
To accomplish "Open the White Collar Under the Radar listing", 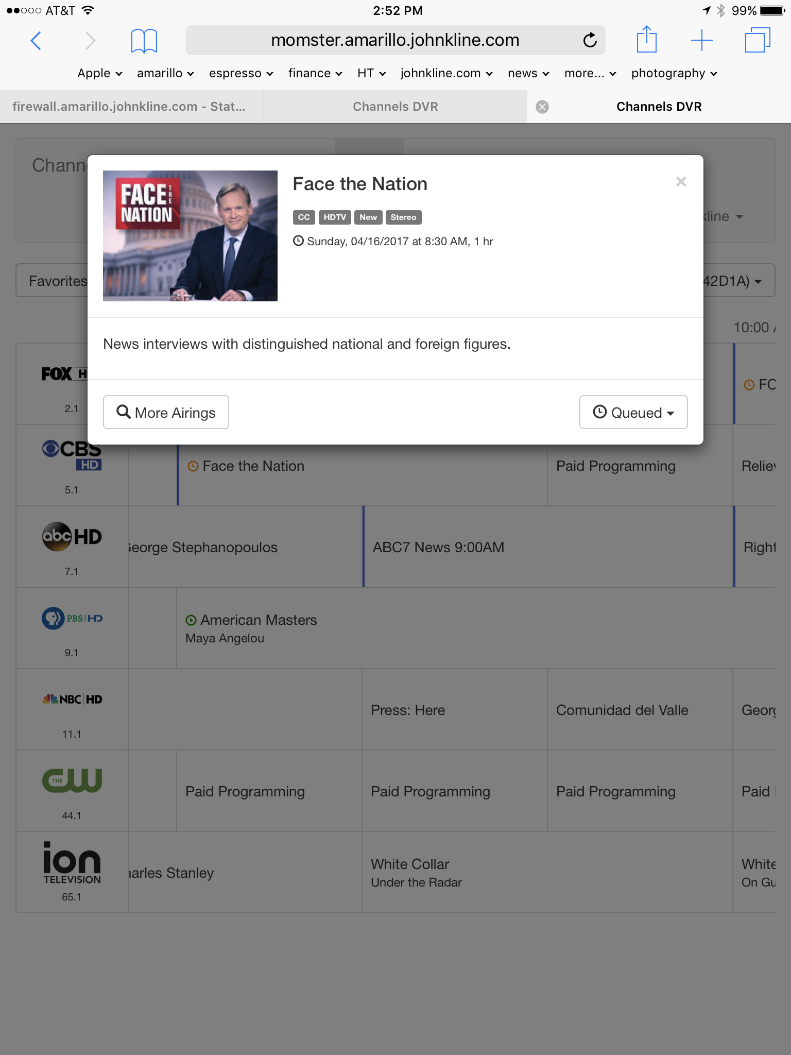I will pos(547,872).
